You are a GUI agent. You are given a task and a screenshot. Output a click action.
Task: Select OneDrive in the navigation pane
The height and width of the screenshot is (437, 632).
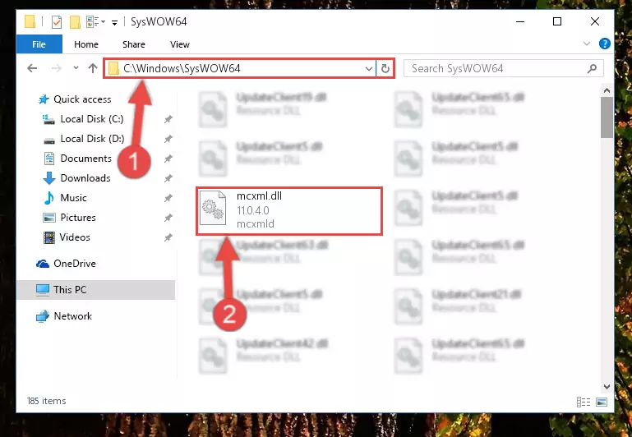[x=75, y=264]
